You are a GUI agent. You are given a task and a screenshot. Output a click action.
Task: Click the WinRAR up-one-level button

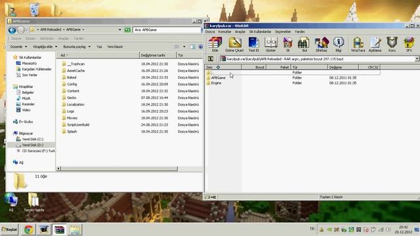point(211,59)
